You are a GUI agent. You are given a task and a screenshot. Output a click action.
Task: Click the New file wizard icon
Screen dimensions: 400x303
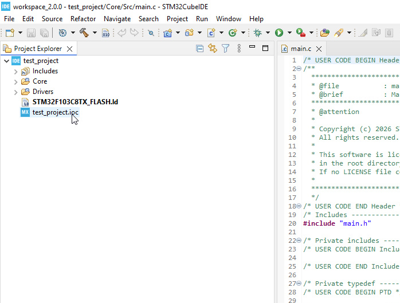pos(10,33)
